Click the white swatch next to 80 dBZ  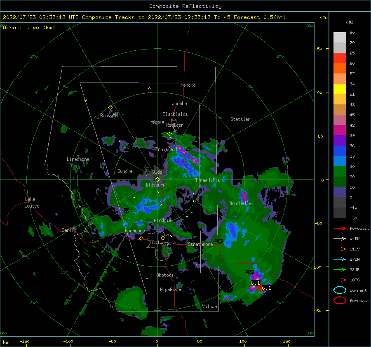click(x=340, y=38)
